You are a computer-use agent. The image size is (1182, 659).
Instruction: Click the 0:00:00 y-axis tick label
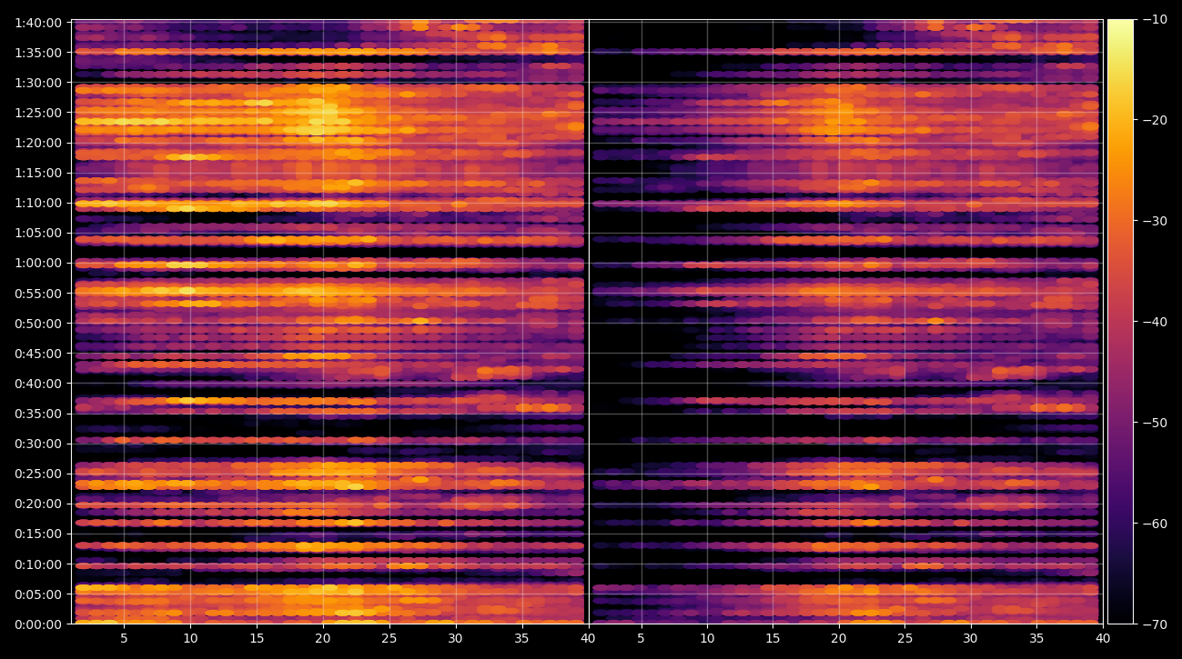point(39,624)
